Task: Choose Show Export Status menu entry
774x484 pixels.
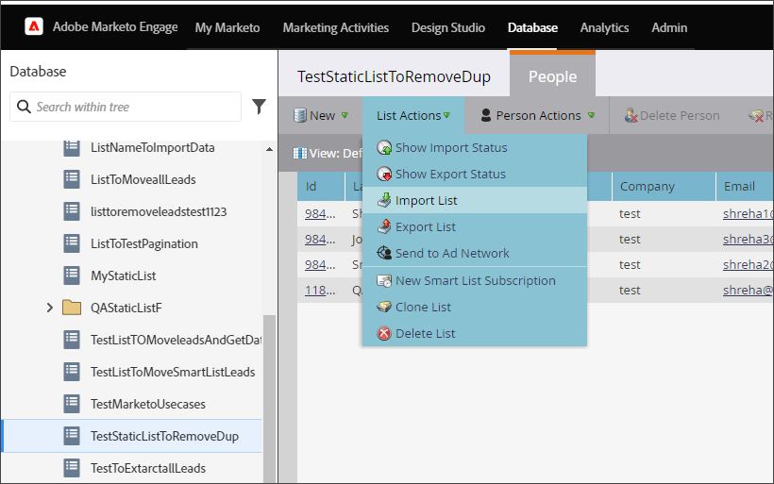Action: 475,175
